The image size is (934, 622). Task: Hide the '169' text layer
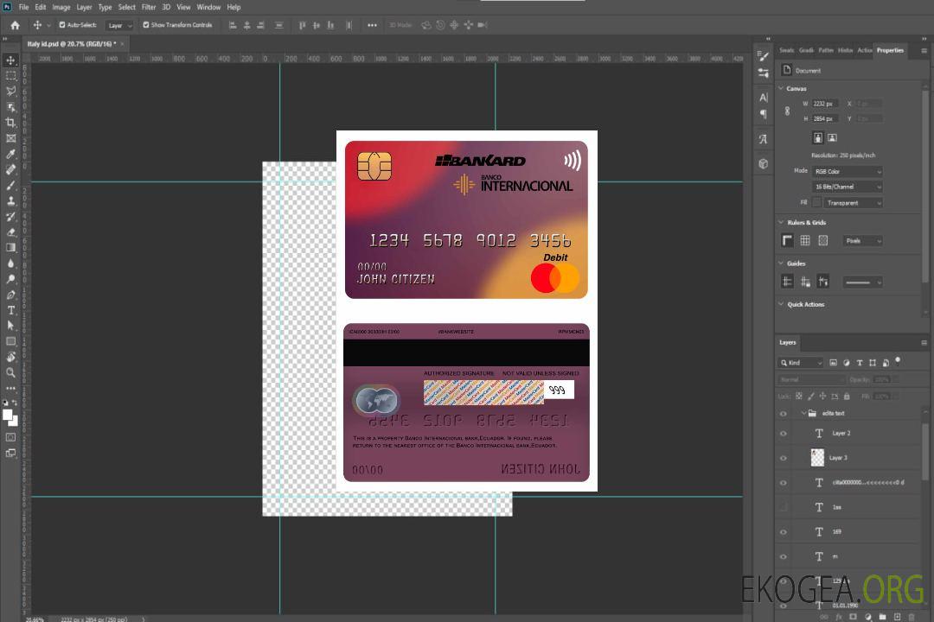[784, 532]
